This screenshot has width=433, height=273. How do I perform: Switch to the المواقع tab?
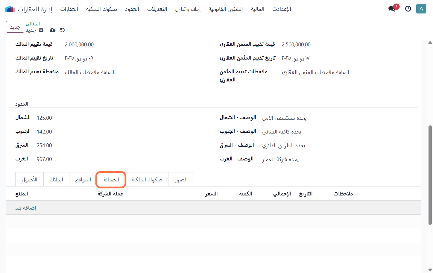click(x=83, y=180)
